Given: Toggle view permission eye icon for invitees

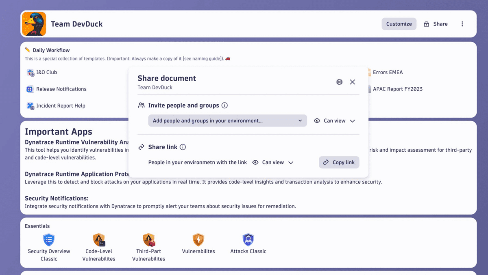Looking at the screenshot, I should (x=317, y=120).
